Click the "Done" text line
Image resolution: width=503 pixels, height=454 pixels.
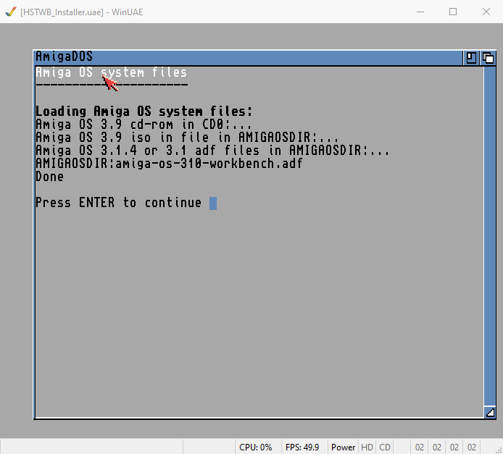(x=49, y=177)
